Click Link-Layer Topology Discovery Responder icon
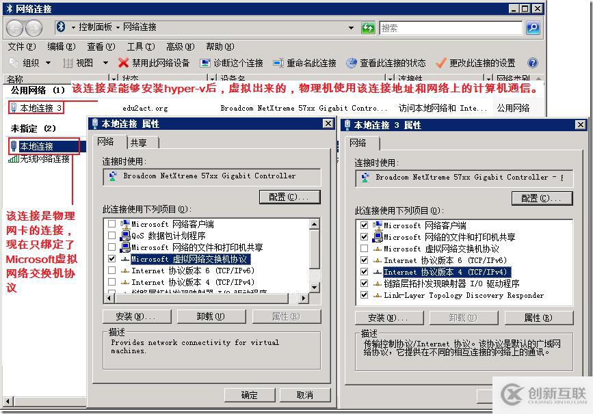The height and width of the screenshot is (414, 593). (x=377, y=295)
